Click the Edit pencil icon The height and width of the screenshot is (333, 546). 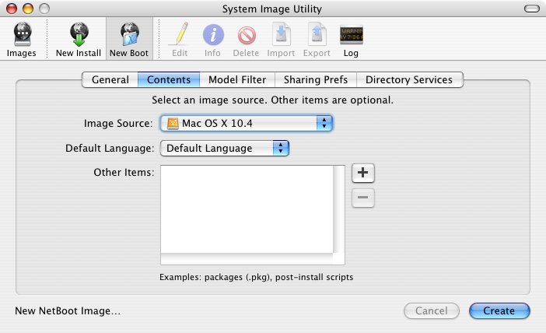pos(180,34)
